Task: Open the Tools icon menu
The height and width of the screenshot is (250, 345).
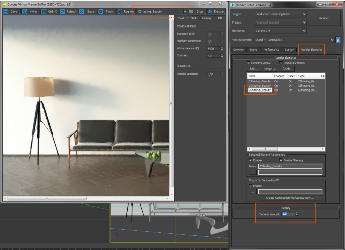Action: [100, 11]
